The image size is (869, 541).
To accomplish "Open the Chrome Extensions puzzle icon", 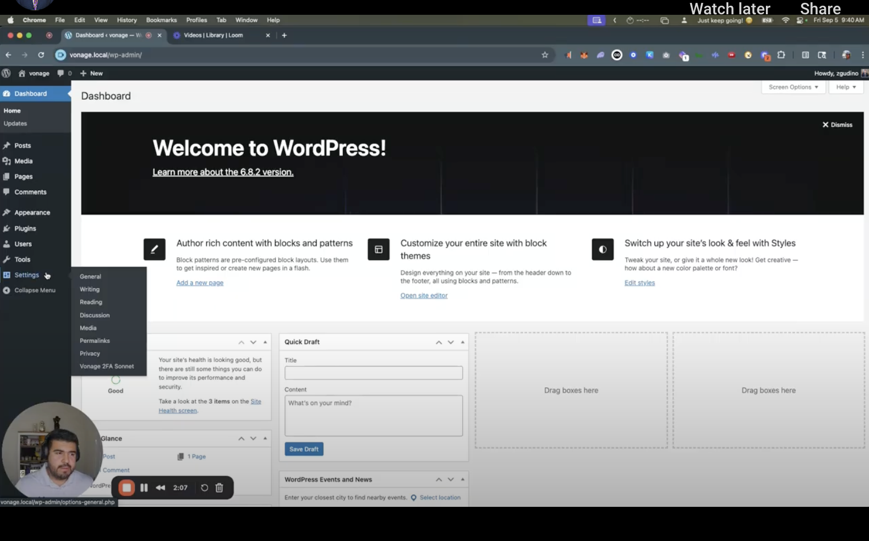I will click(x=781, y=55).
